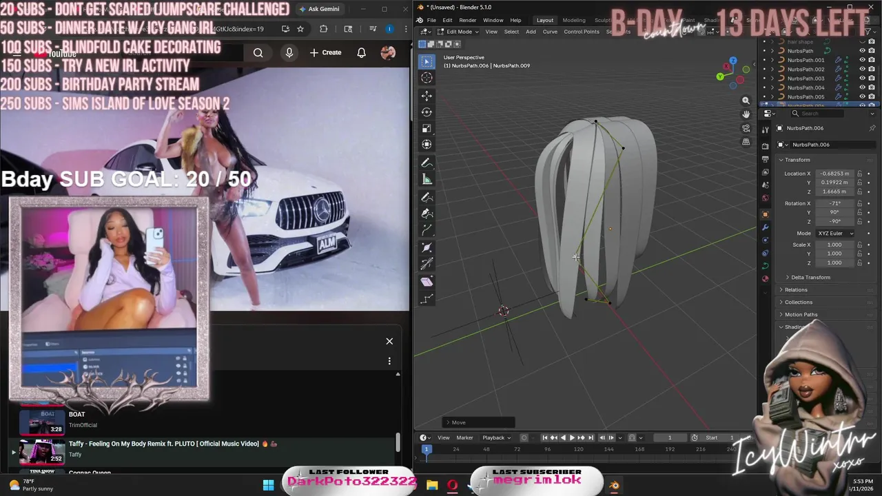Open Opera browser from the taskbar
The width and height of the screenshot is (882, 496).
pos(452,485)
